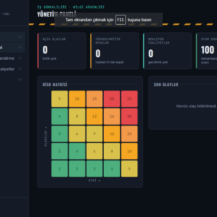
Task: Select cell 4 in the row starting with 1
Action: click(x=112, y=169)
